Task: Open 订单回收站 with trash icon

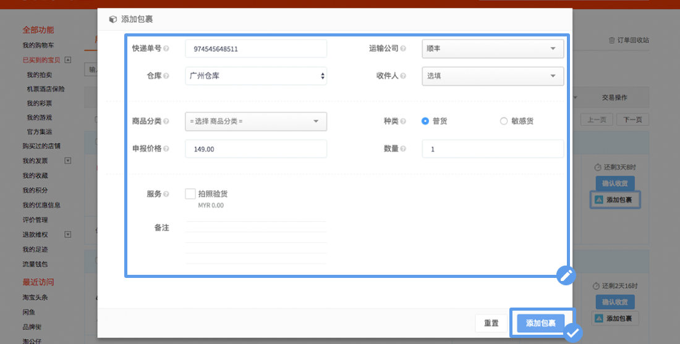Action: point(629,40)
